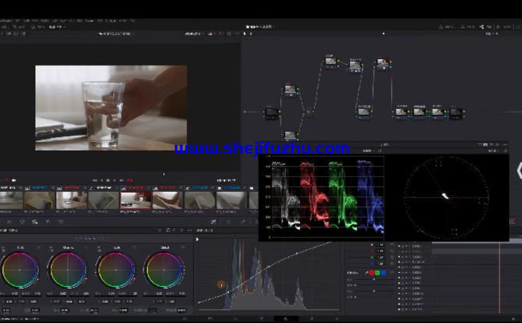Select the green channel square in curves panel
This screenshot has height=323, width=522.
[377, 273]
